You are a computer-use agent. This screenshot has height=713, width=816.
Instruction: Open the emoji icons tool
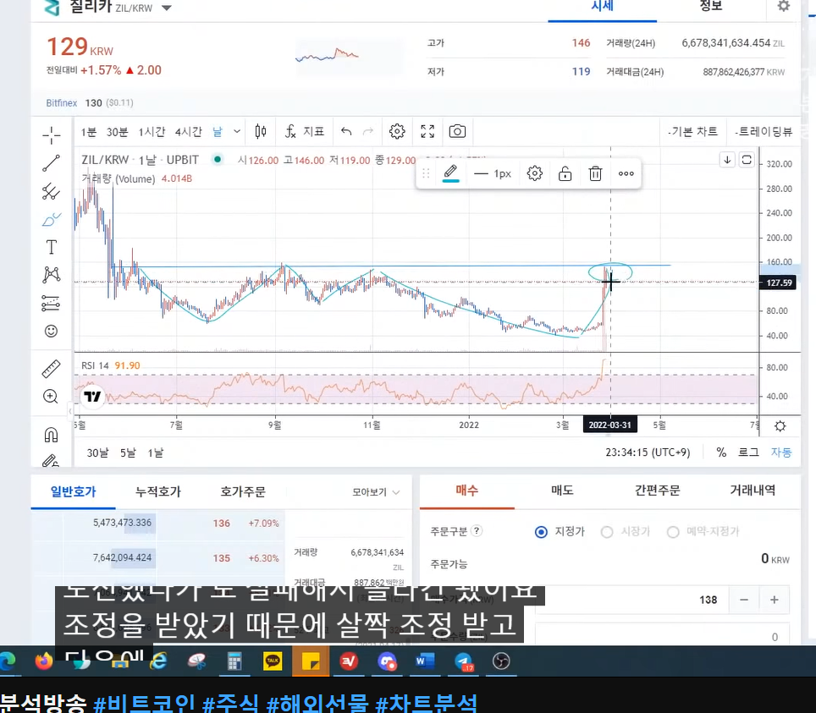[51, 331]
